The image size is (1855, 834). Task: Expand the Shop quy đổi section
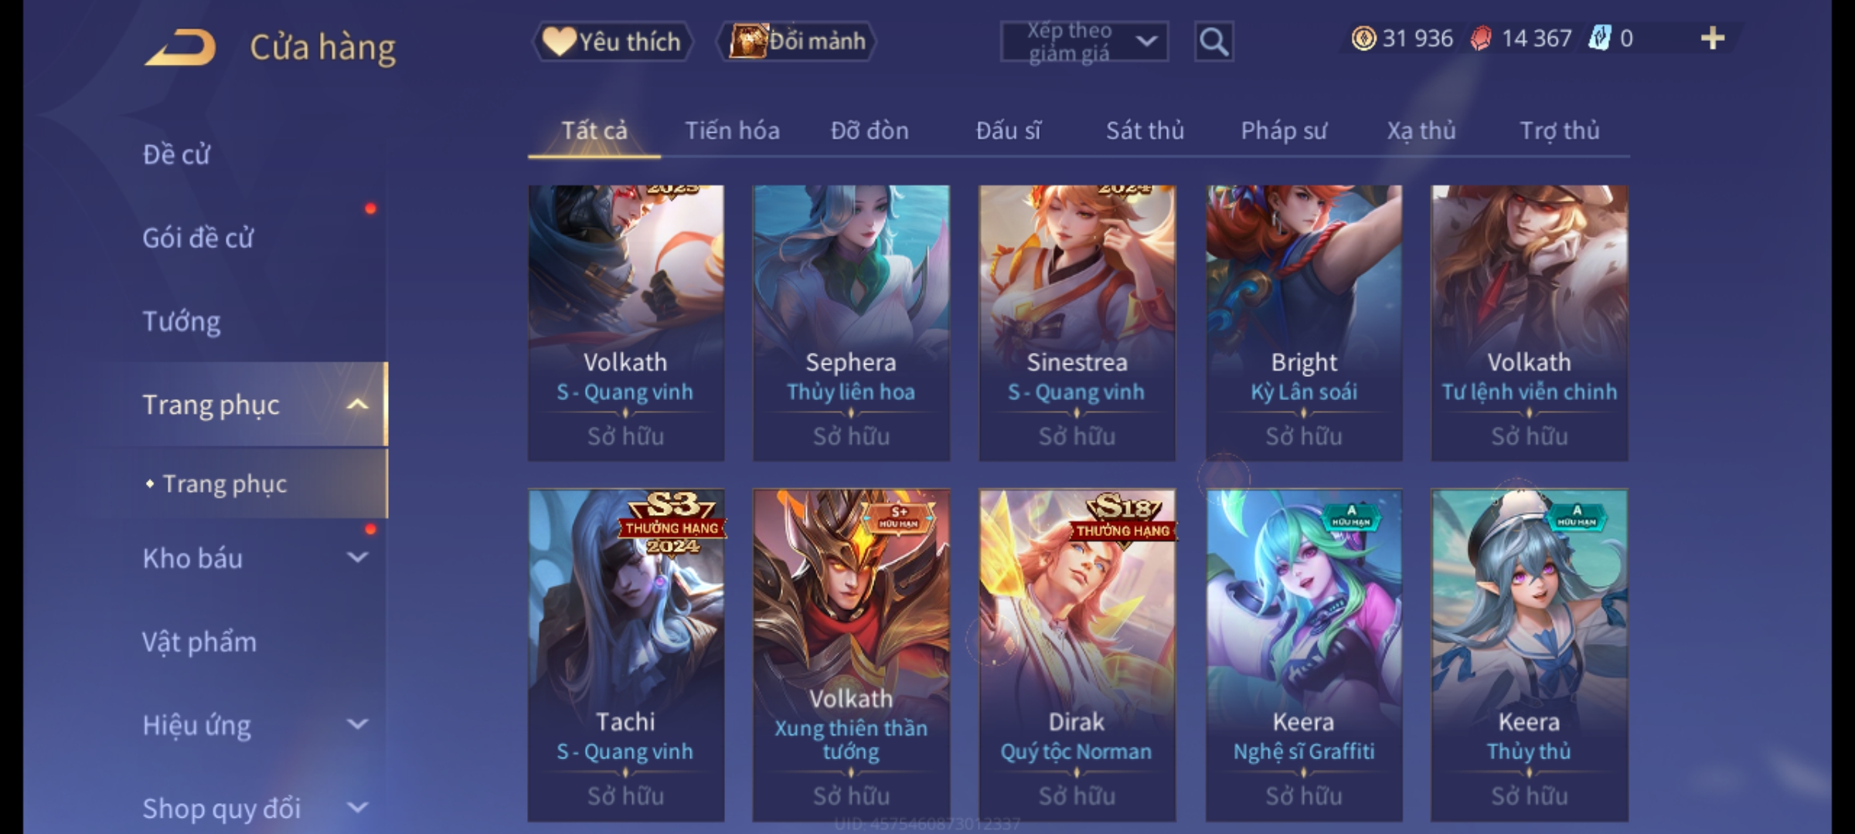357,808
